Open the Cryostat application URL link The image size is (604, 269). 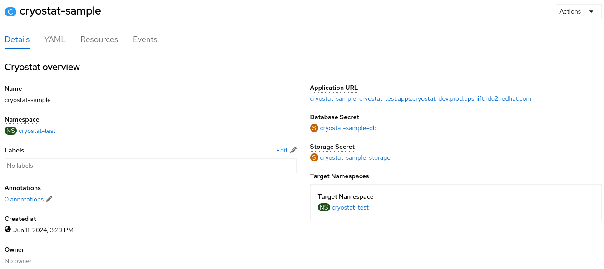420,98
